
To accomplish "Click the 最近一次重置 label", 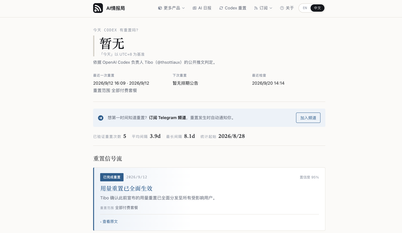I will click(x=104, y=75).
